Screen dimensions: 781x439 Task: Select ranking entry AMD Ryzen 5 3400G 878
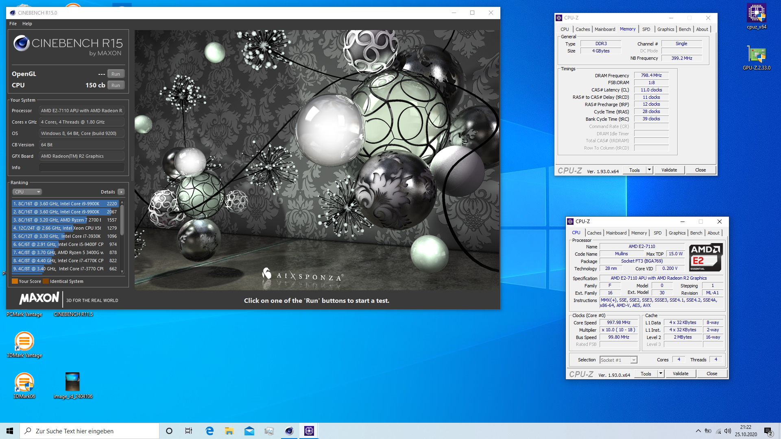[65, 252]
